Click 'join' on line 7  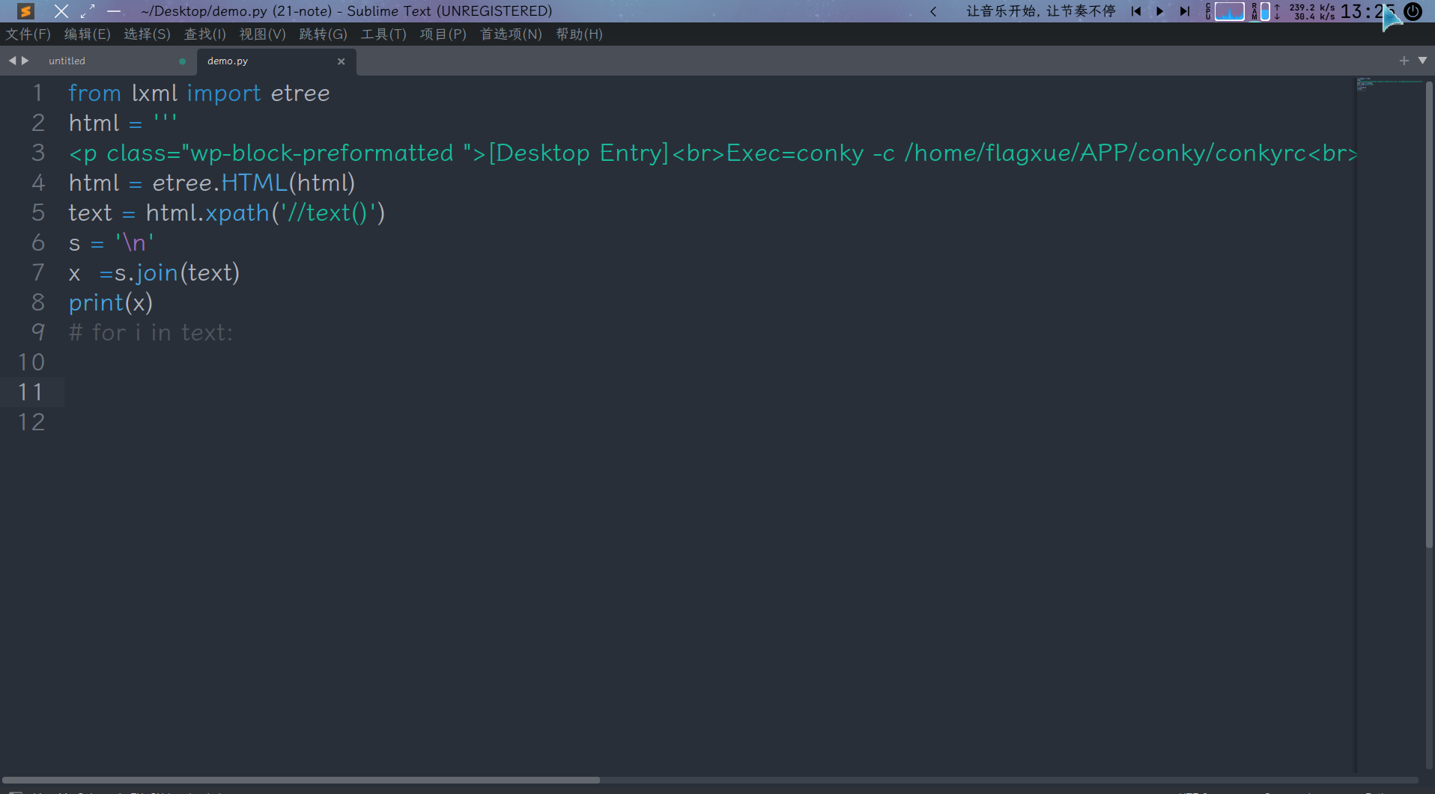point(157,272)
